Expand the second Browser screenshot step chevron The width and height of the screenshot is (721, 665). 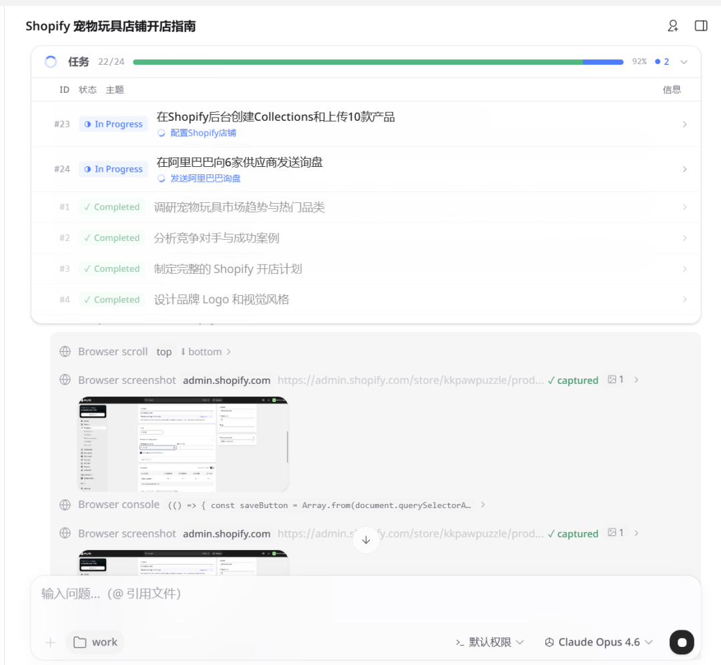(x=636, y=533)
